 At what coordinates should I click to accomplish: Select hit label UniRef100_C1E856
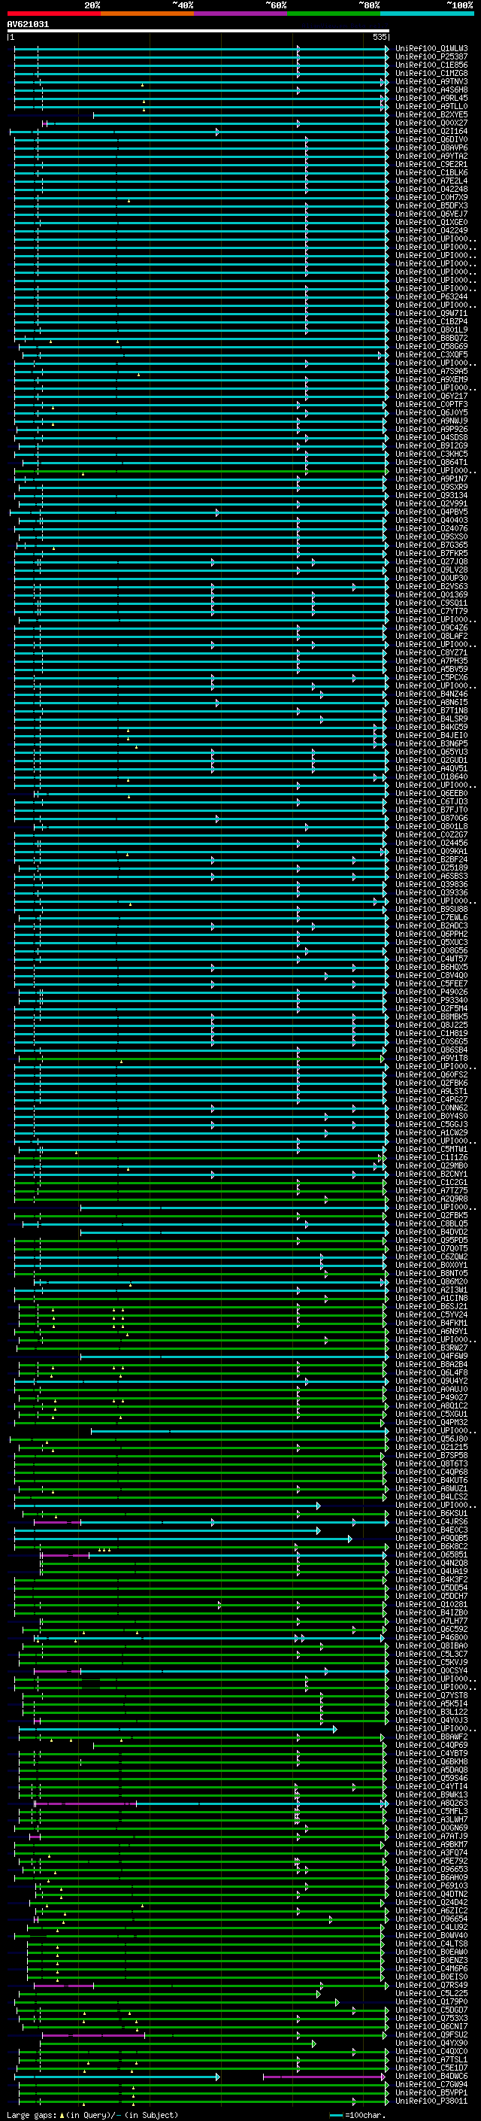pyautogui.click(x=431, y=65)
